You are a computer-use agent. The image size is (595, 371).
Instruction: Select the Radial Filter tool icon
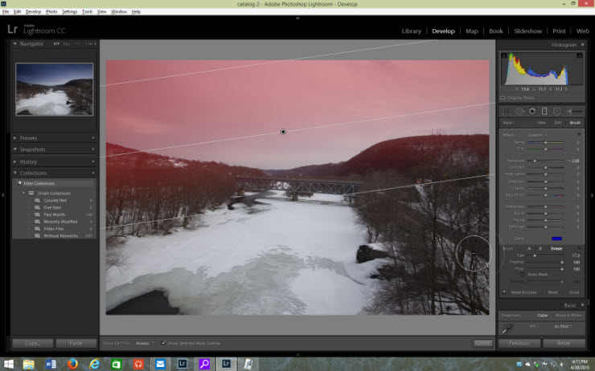[557, 111]
